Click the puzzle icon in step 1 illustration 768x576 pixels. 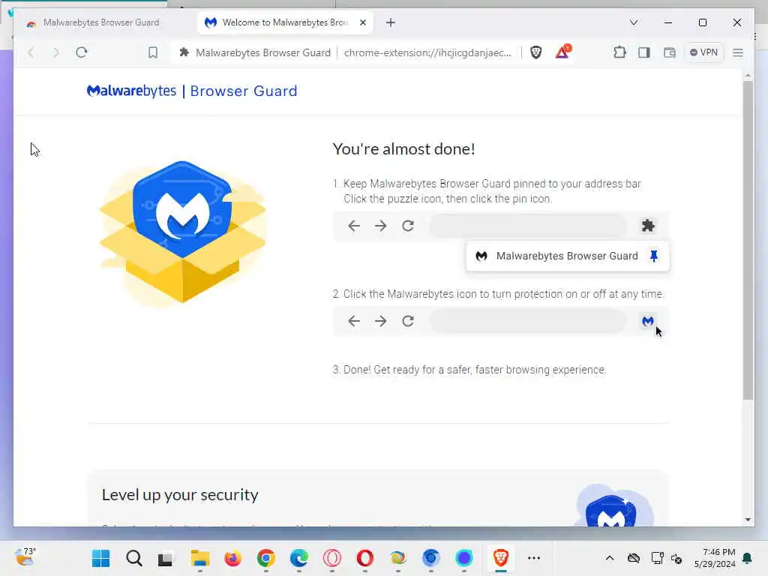pyautogui.click(x=648, y=226)
